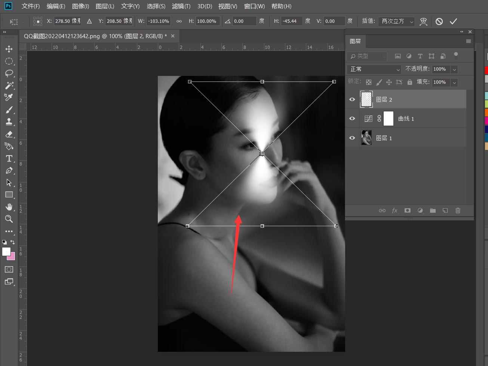Hide layer 图层 2
This screenshot has height=366, width=488.
352,99
